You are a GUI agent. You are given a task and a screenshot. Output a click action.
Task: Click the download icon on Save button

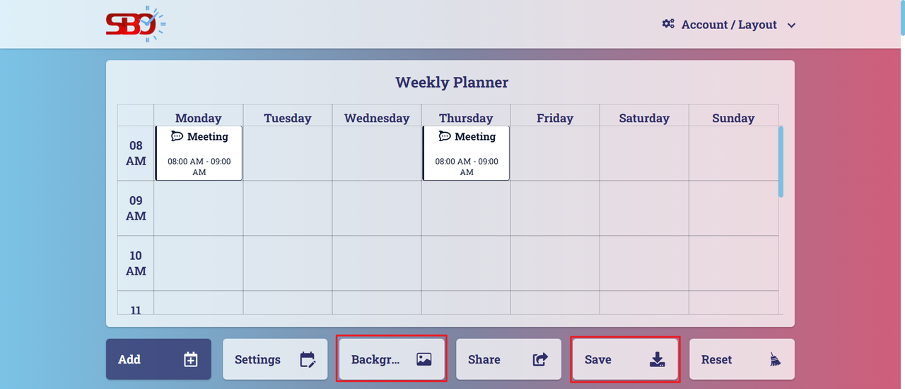click(x=657, y=359)
